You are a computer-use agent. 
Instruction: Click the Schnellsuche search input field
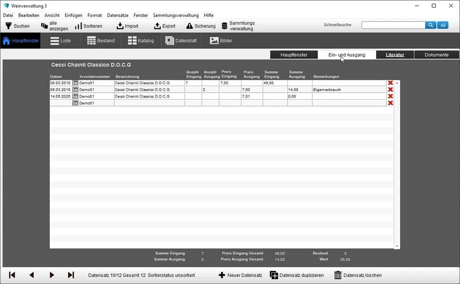pos(393,25)
